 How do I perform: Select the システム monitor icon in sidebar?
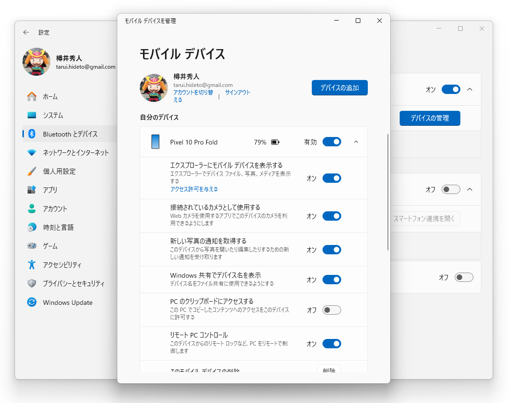pos(32,115)
